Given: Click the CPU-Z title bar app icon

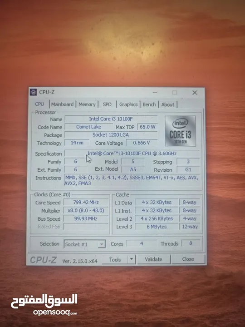Looking at the screenshot, I should point(33,92).
